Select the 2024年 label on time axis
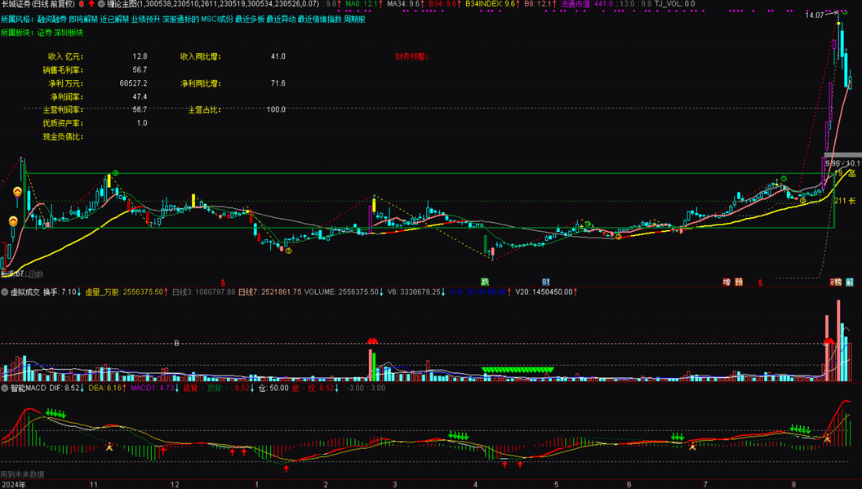The image size is (862, 489). pos(13,484)
